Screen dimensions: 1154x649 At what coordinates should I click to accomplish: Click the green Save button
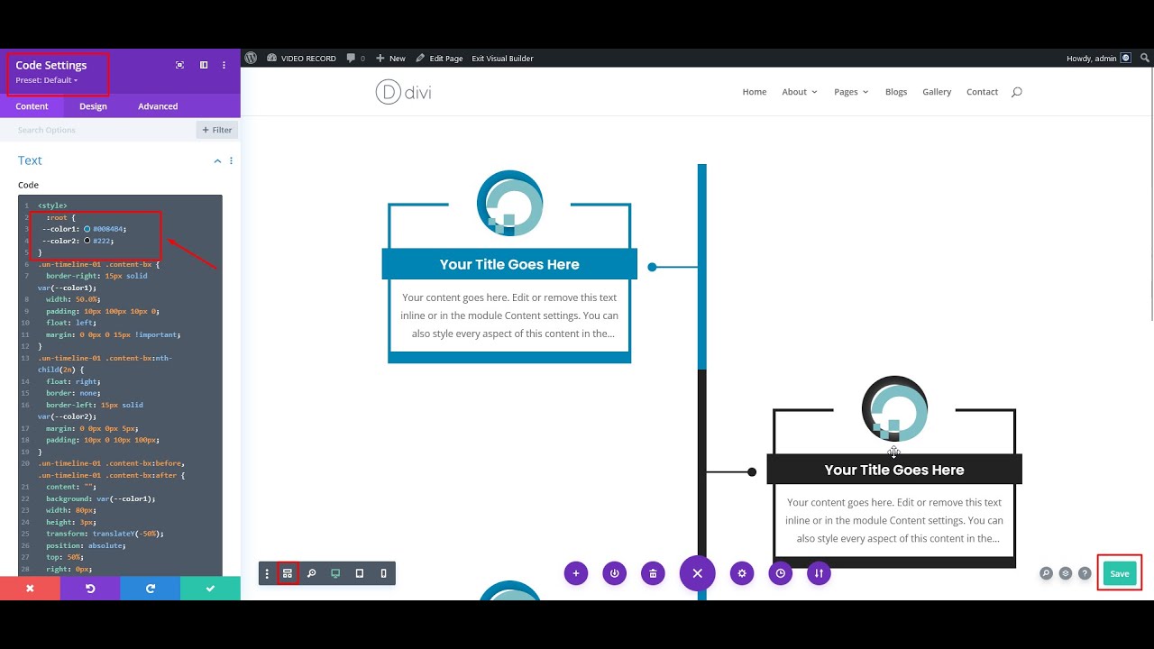click(x=1120, y=573)
